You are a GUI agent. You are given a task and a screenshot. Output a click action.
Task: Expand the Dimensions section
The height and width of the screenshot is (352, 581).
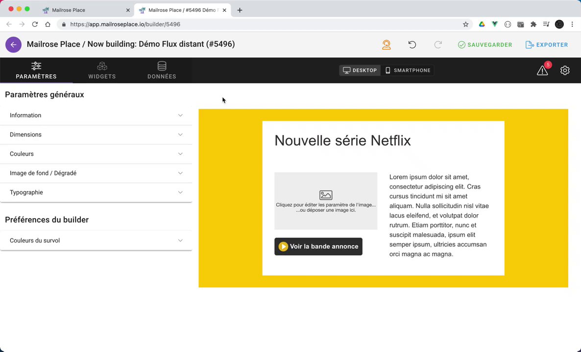click(96, 134)
